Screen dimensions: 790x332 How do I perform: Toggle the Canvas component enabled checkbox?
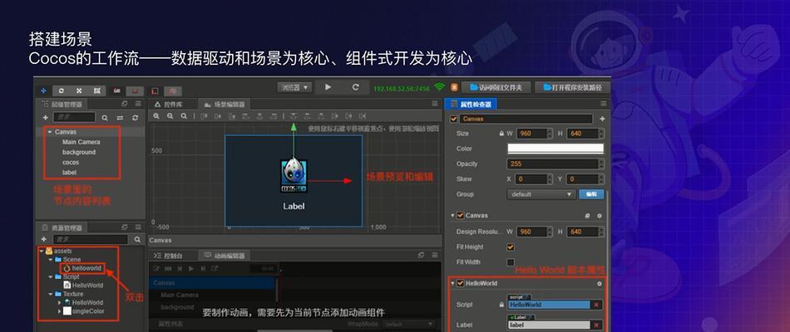coord(460,215)
